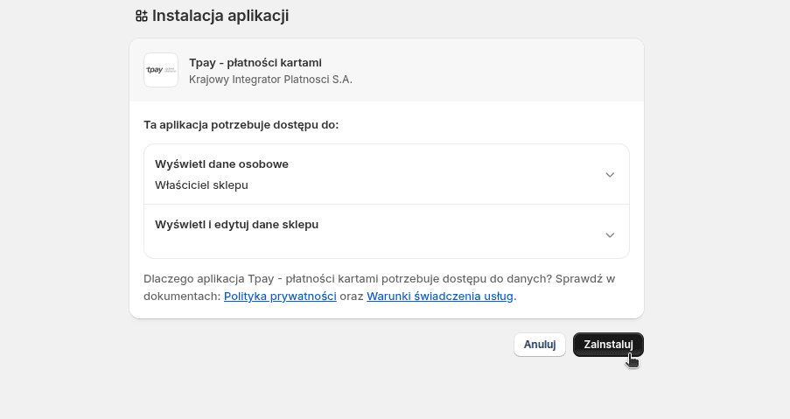Cancel installation with Anuluj button
Screen dimensions: 790x419
pos(540,345)
